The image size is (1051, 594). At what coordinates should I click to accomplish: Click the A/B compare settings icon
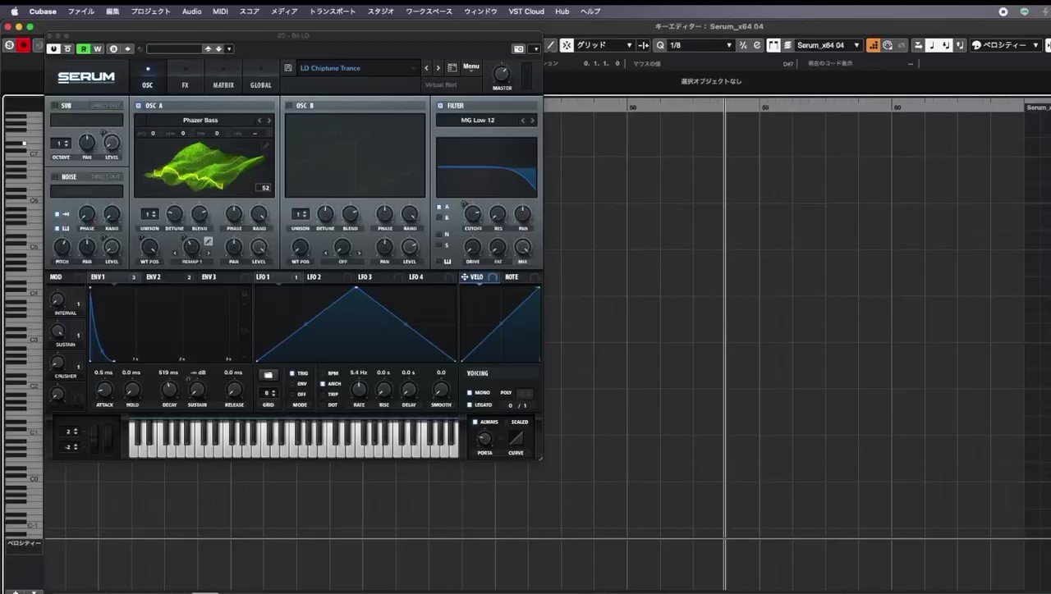coord(113,49)
